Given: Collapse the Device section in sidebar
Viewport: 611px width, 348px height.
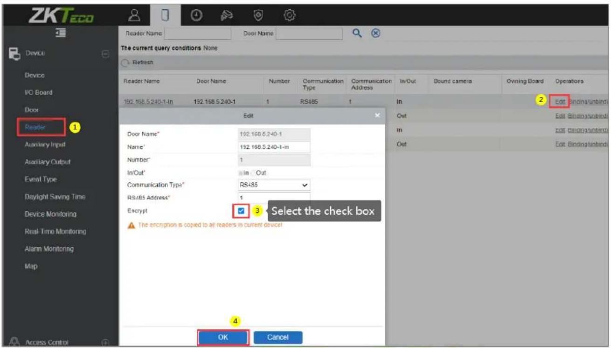Looking at the screenshot, I should pyautogui.click(x=104, y=55).
